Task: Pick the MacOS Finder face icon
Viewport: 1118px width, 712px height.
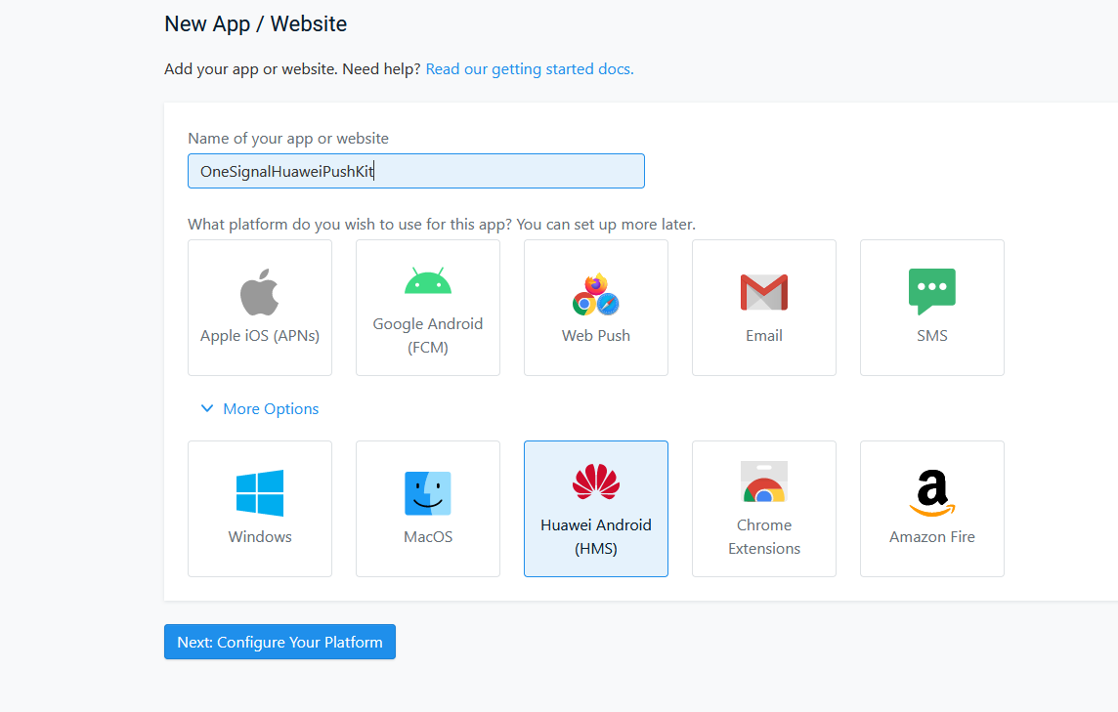Action: (428, 493)
